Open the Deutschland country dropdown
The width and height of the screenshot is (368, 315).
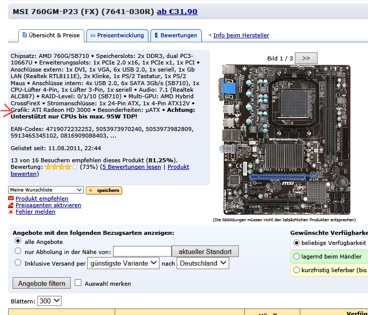203,263
